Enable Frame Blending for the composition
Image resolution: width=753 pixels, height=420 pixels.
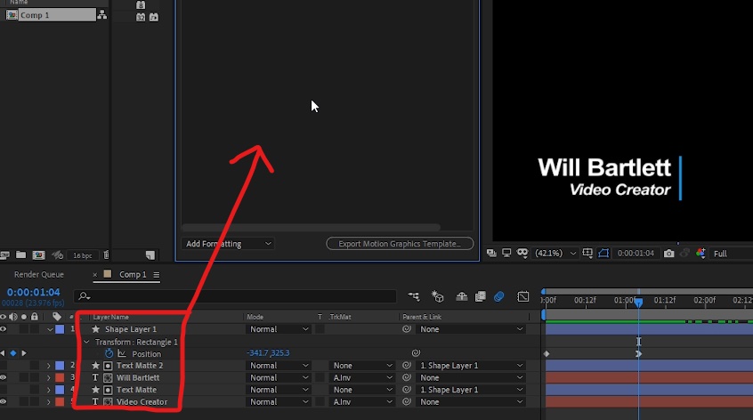481,296
